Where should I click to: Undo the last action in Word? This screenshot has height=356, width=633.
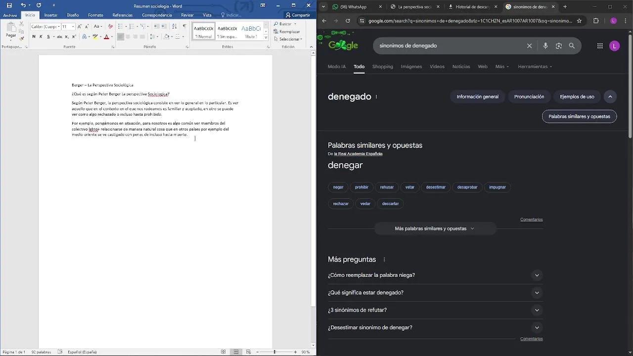[x=23, y=5]
